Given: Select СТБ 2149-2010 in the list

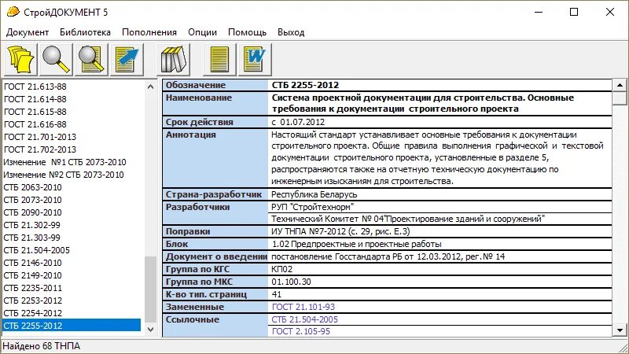Looking at the screenshot, I should [x=33, y=275].
